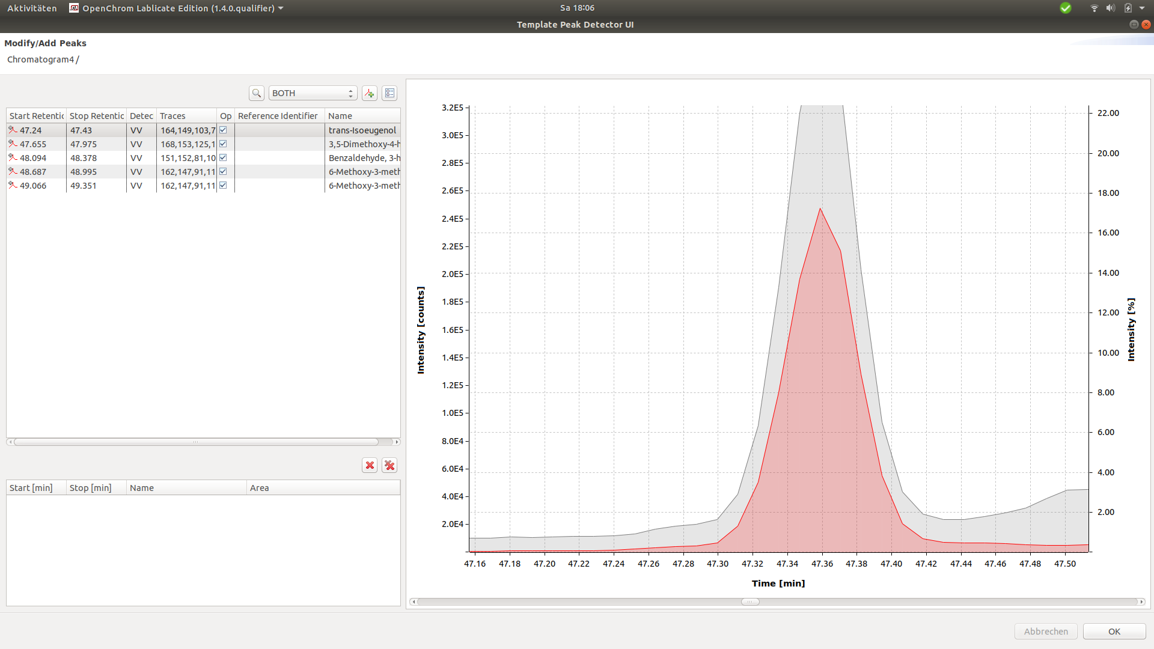Cancel the dialog using Abbrechen

coord(1046,631)
